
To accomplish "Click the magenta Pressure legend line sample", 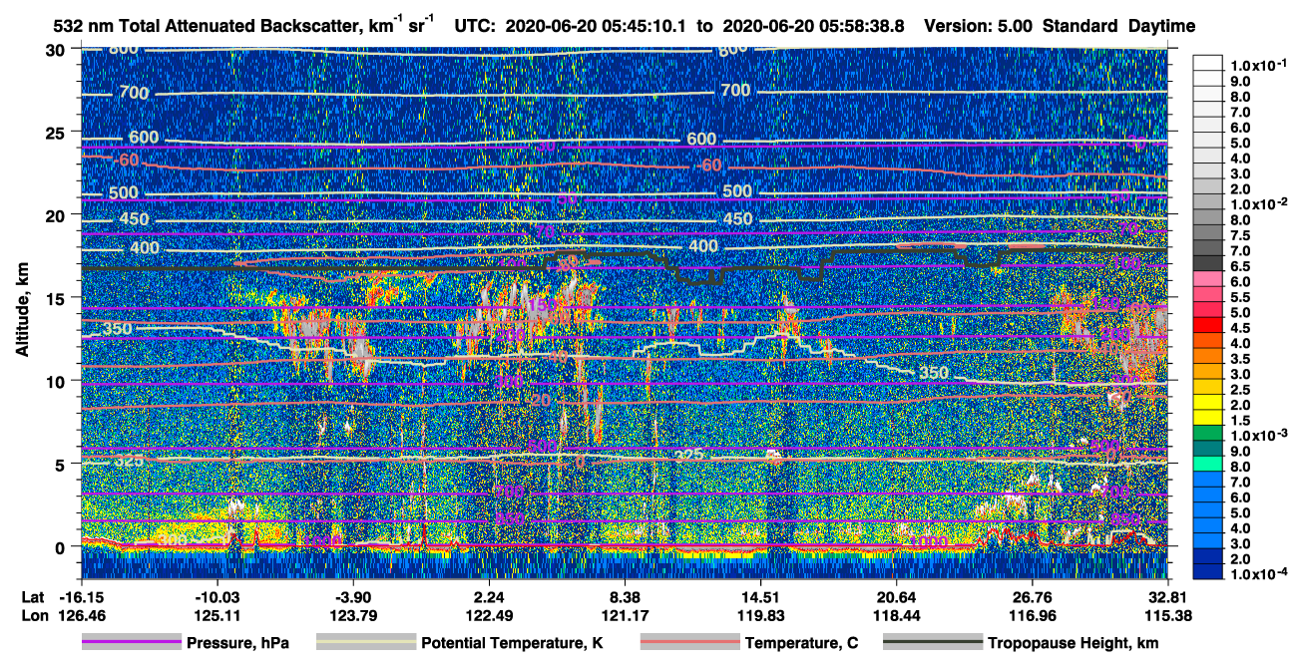I will click(x=131, y=643).
